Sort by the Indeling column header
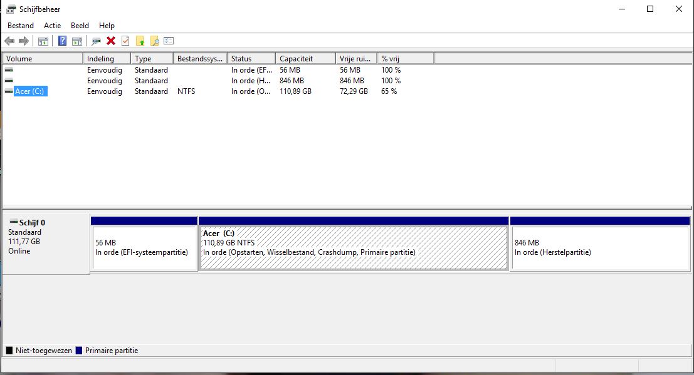Image resolution: width=694 pixels, height=375 pixels. pyautogui.click(x=107, y=58)
